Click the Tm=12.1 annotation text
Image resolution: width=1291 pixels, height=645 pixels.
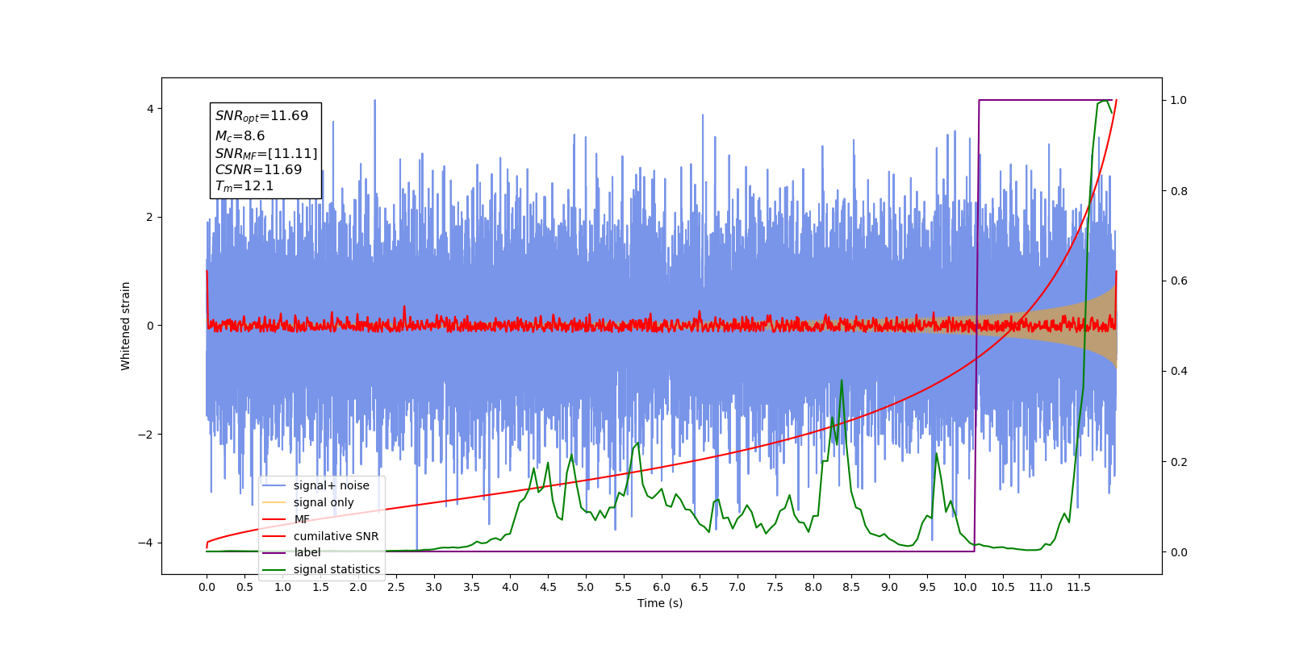click(x=244, y=186)
